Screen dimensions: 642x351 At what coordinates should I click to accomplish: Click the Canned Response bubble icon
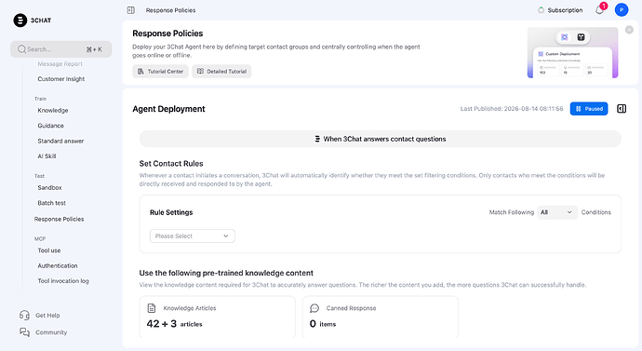(x=314, y=308)
